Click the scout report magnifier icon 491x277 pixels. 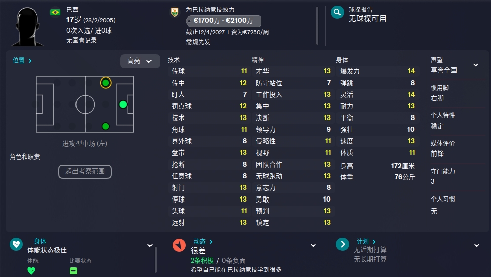click(337, 12)
